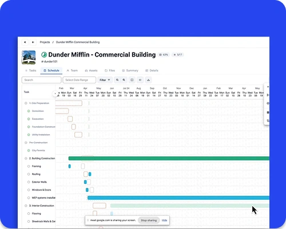The height and width of the screenshot is (229, 286).
Task: Click the Task column header
Action: tap(26, 92)
